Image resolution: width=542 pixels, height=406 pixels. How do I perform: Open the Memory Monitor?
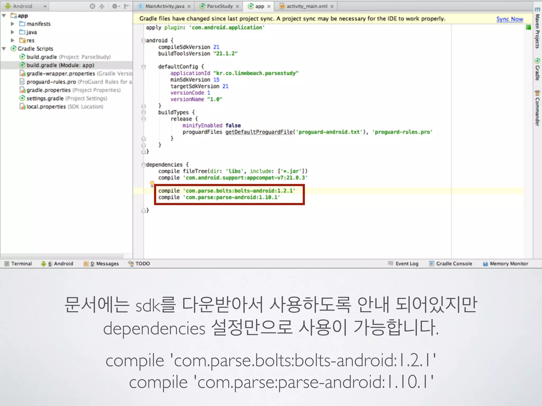coord(505,264)
